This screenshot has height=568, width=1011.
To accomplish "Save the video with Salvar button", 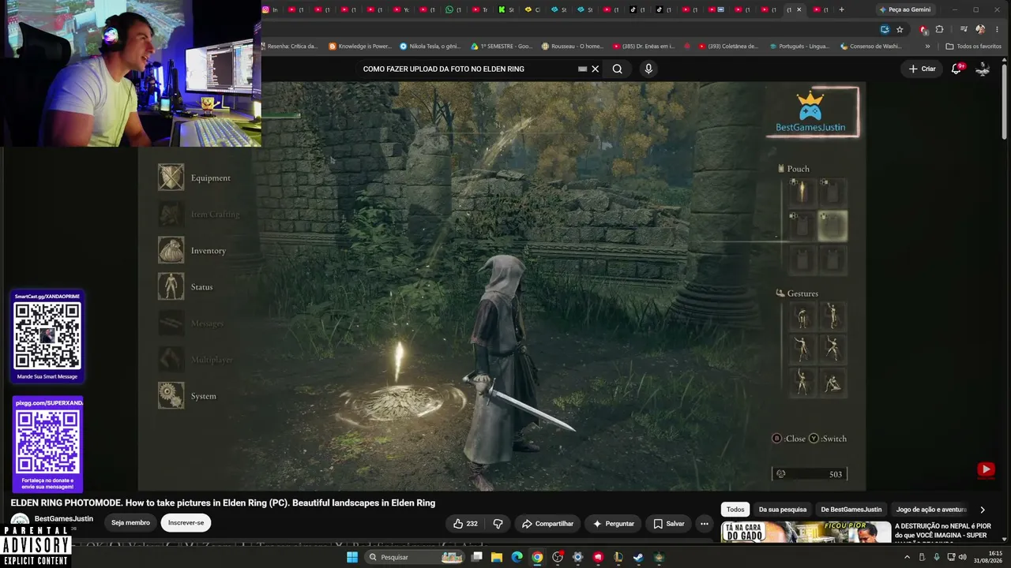I will (x=669, y=523).
